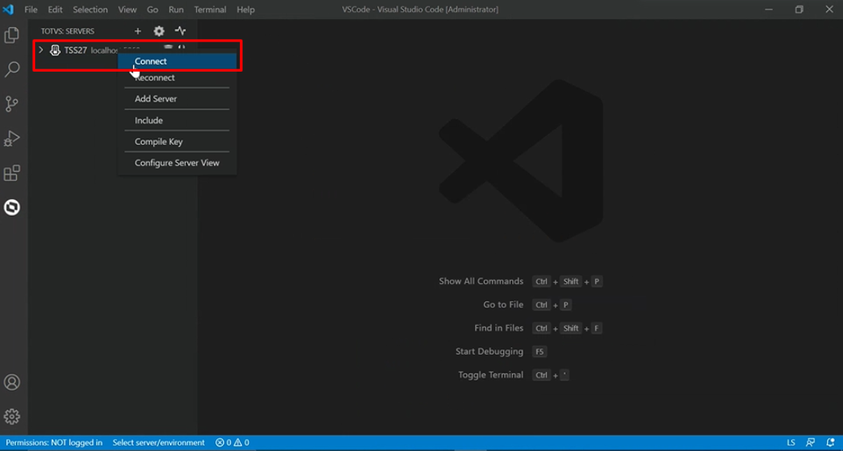Choose Reconnect from the context menu
This screenshot has height=451, width=843.
[x=177, y=77]
